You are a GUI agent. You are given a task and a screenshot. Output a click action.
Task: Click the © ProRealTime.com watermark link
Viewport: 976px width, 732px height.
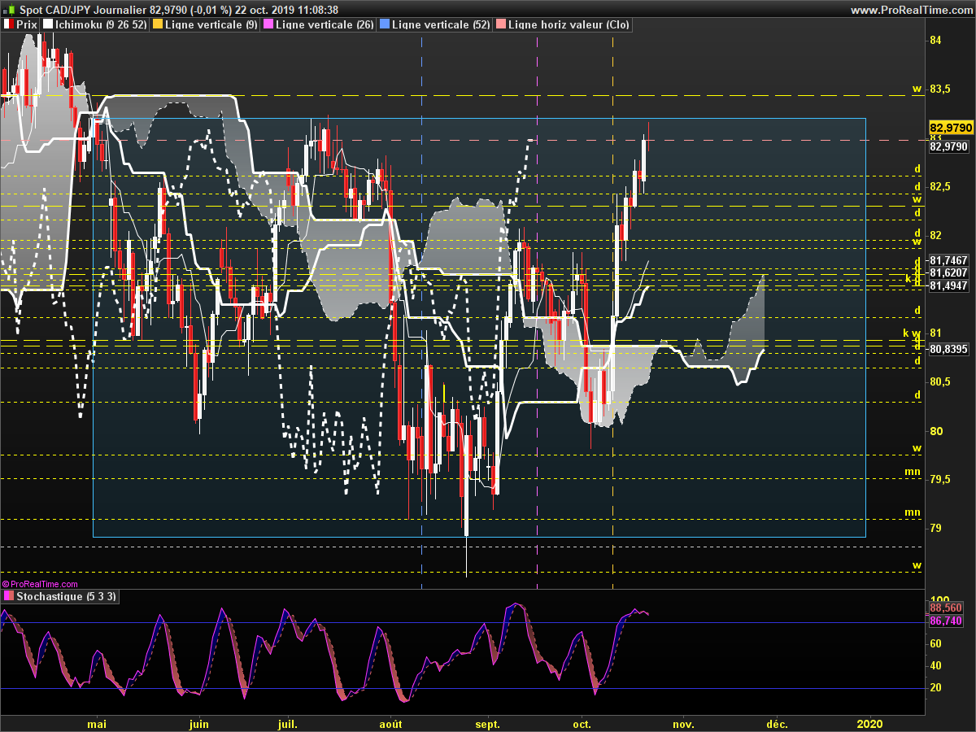point(40,584)
